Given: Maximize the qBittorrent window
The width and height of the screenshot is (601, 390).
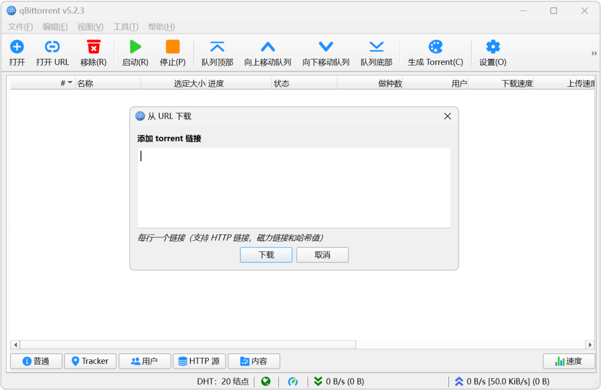Looking at the screenshot, I should pos(554,11).
